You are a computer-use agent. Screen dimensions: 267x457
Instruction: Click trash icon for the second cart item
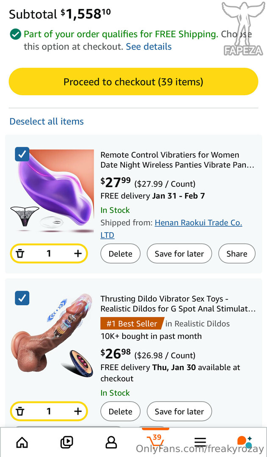20,411
